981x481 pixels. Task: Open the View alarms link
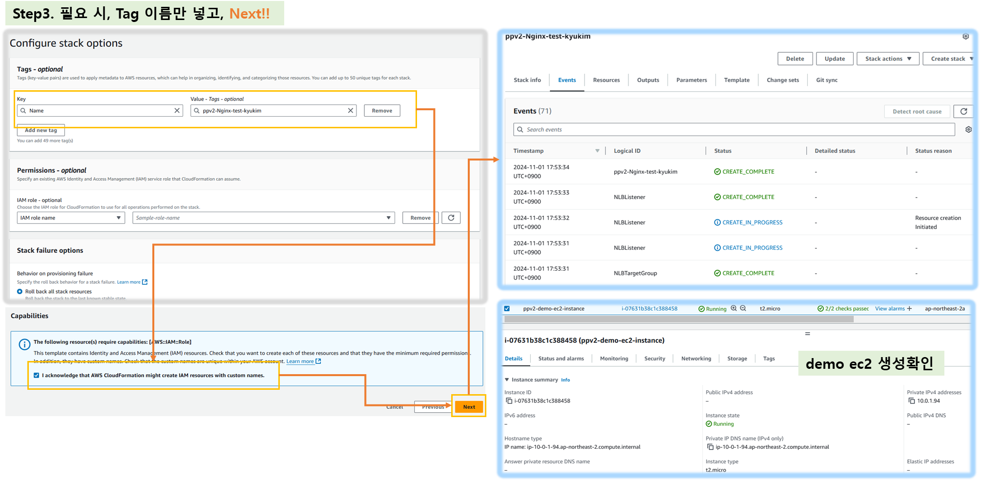[x=890, y=308]
